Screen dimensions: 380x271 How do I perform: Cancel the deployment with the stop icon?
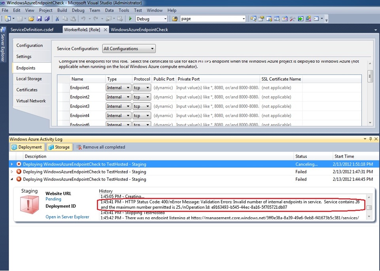(x=19, y=164)
